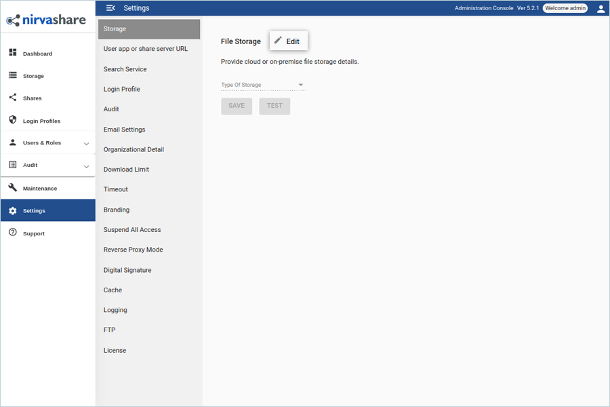Click the Login Profiles shield icon
The width and height of the screenshot is (610, 407).
(13, 119)
